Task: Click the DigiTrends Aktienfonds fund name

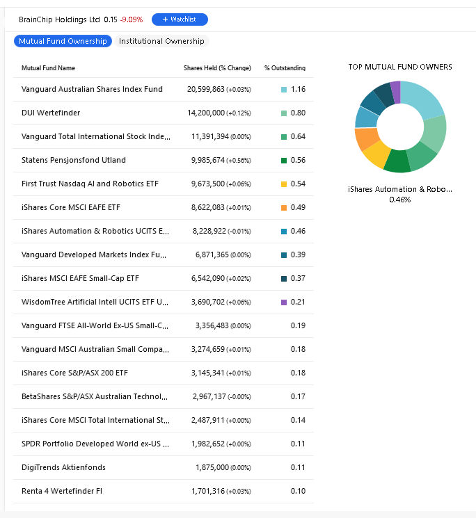Action: (63, 467)
